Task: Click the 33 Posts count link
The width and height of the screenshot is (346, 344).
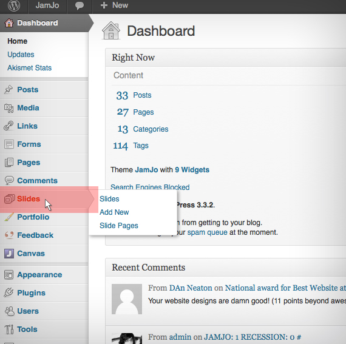Action: coord(134,95)
